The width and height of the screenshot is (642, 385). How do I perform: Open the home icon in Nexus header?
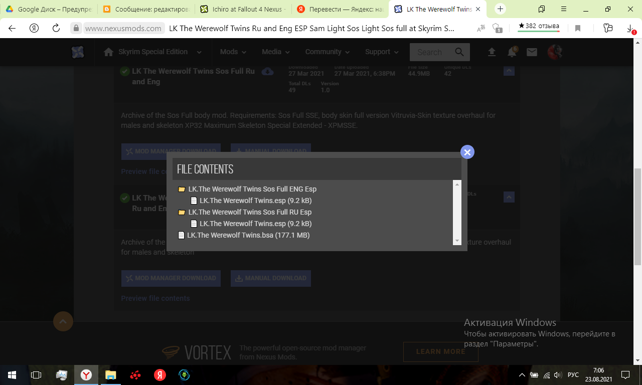tap(108, 52)
